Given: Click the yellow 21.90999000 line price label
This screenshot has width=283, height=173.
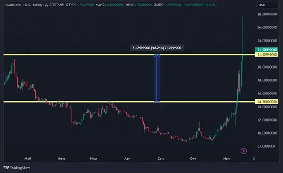Looking at the screenshot, I should click(x=267, y=55).
